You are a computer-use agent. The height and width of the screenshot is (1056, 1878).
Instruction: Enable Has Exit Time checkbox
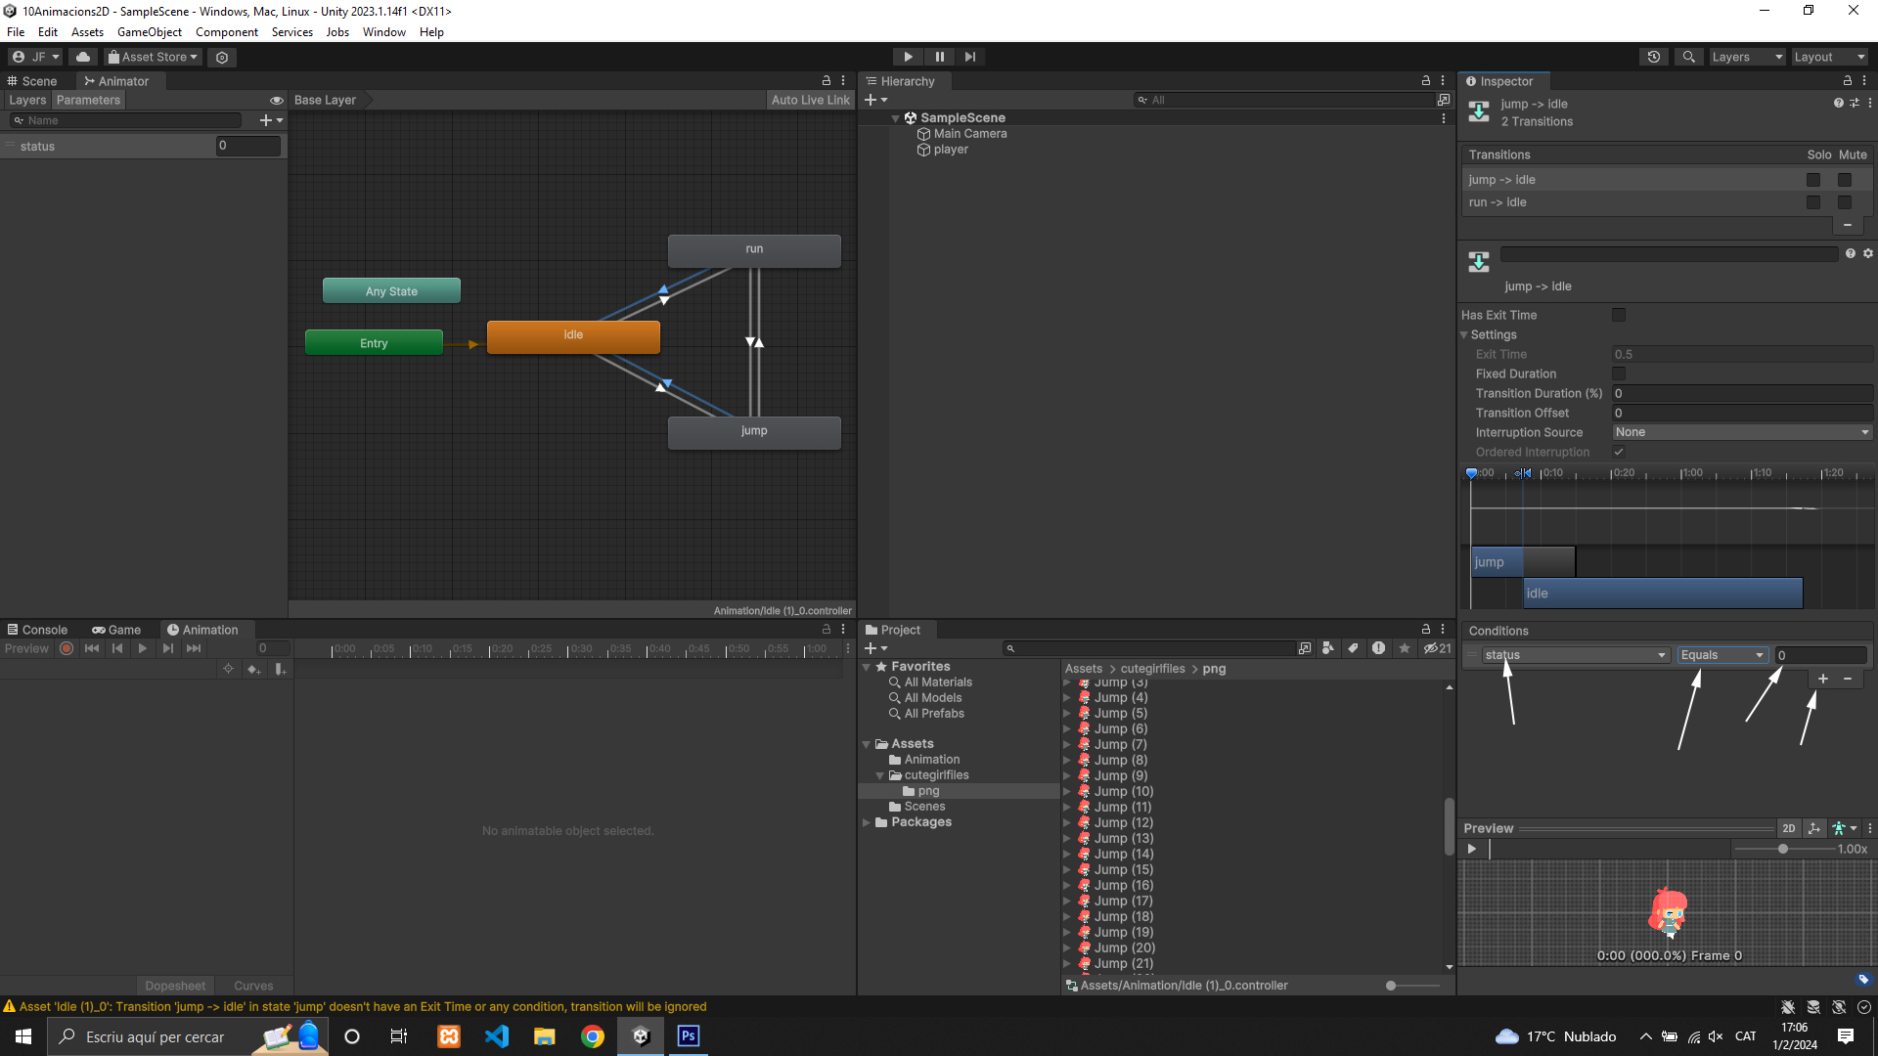pyautogui.click(x=1619, y=315)
